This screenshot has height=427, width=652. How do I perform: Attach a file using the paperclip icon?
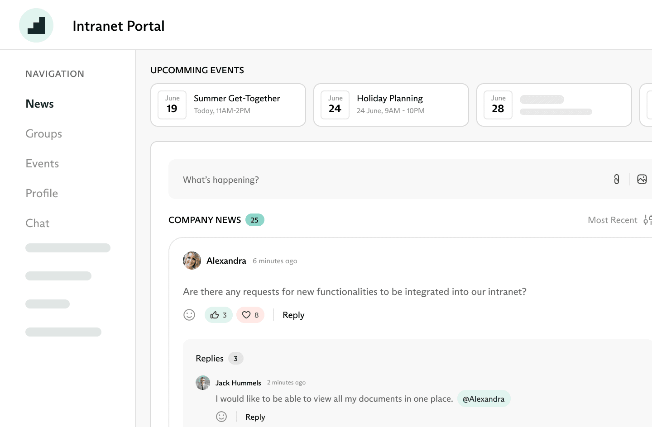coord(616,179)
